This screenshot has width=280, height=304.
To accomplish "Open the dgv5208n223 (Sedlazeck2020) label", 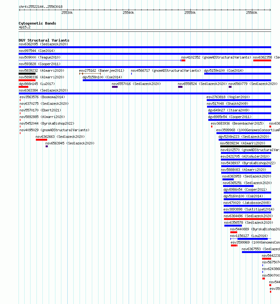I will [x=244, y=137].
